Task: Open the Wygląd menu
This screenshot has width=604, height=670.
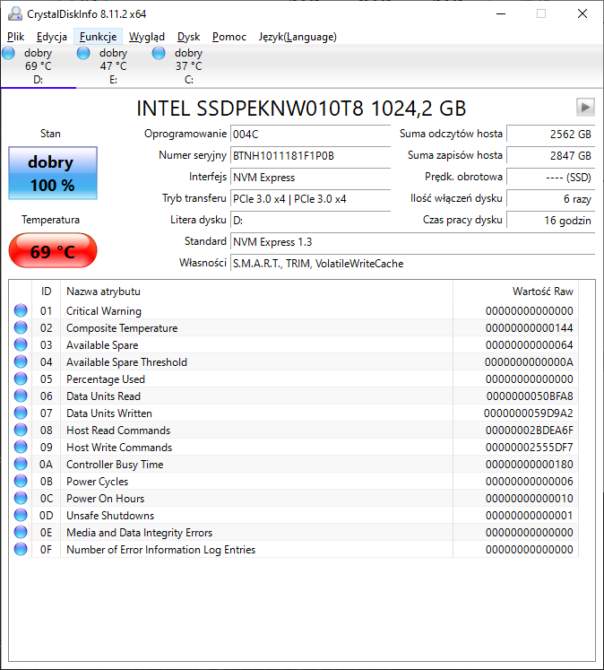Action: [147, 37]
